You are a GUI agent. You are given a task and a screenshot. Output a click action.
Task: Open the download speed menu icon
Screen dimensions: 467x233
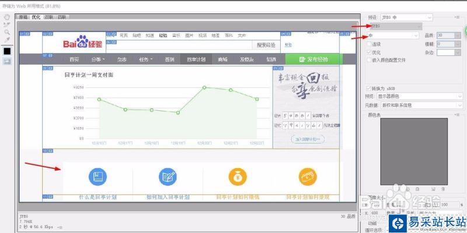click(61, 227)
